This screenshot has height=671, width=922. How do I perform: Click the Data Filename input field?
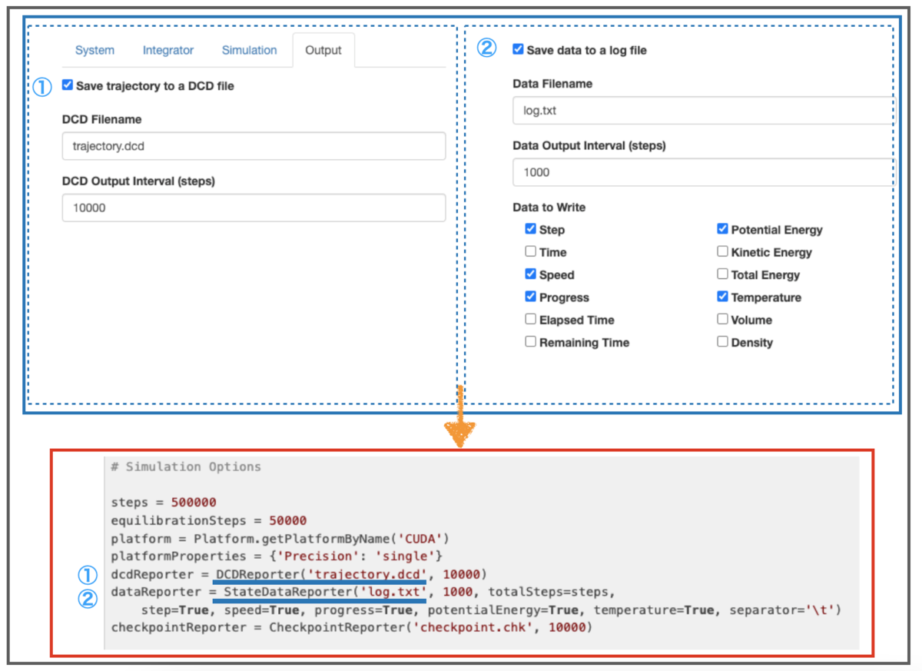[x=703, y=110]
